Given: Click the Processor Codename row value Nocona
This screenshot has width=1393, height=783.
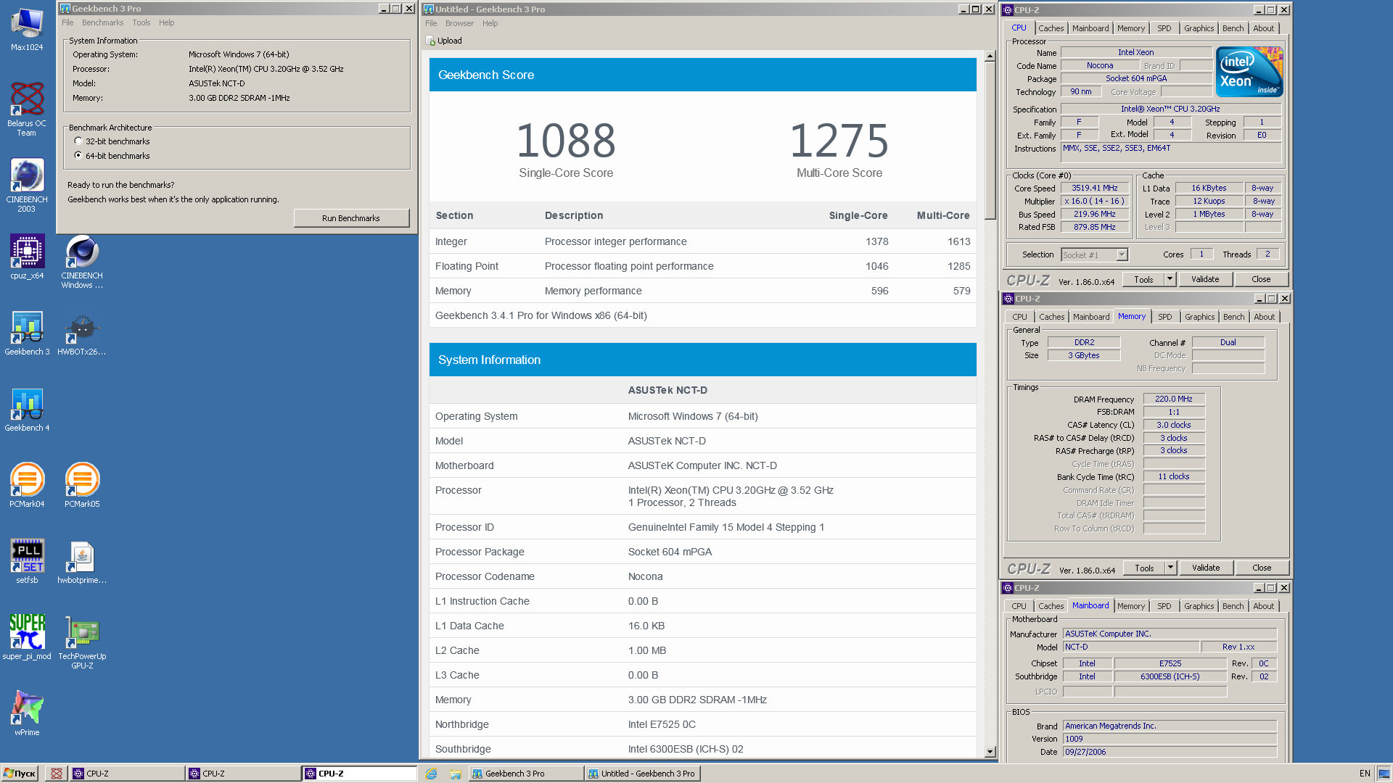Looking at the screenshot, I should [x=645, y=576].
